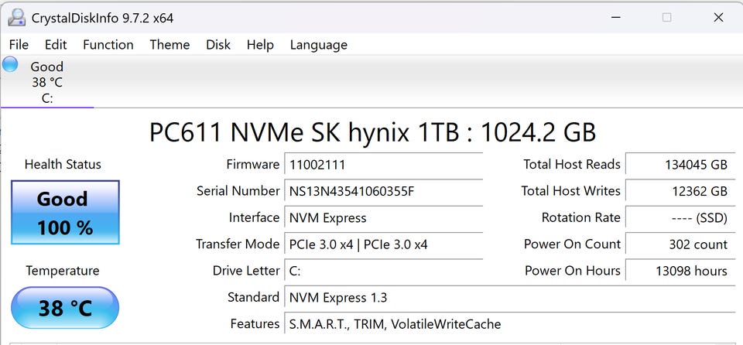Click the Power On Count value 302 count

[680, 244]
